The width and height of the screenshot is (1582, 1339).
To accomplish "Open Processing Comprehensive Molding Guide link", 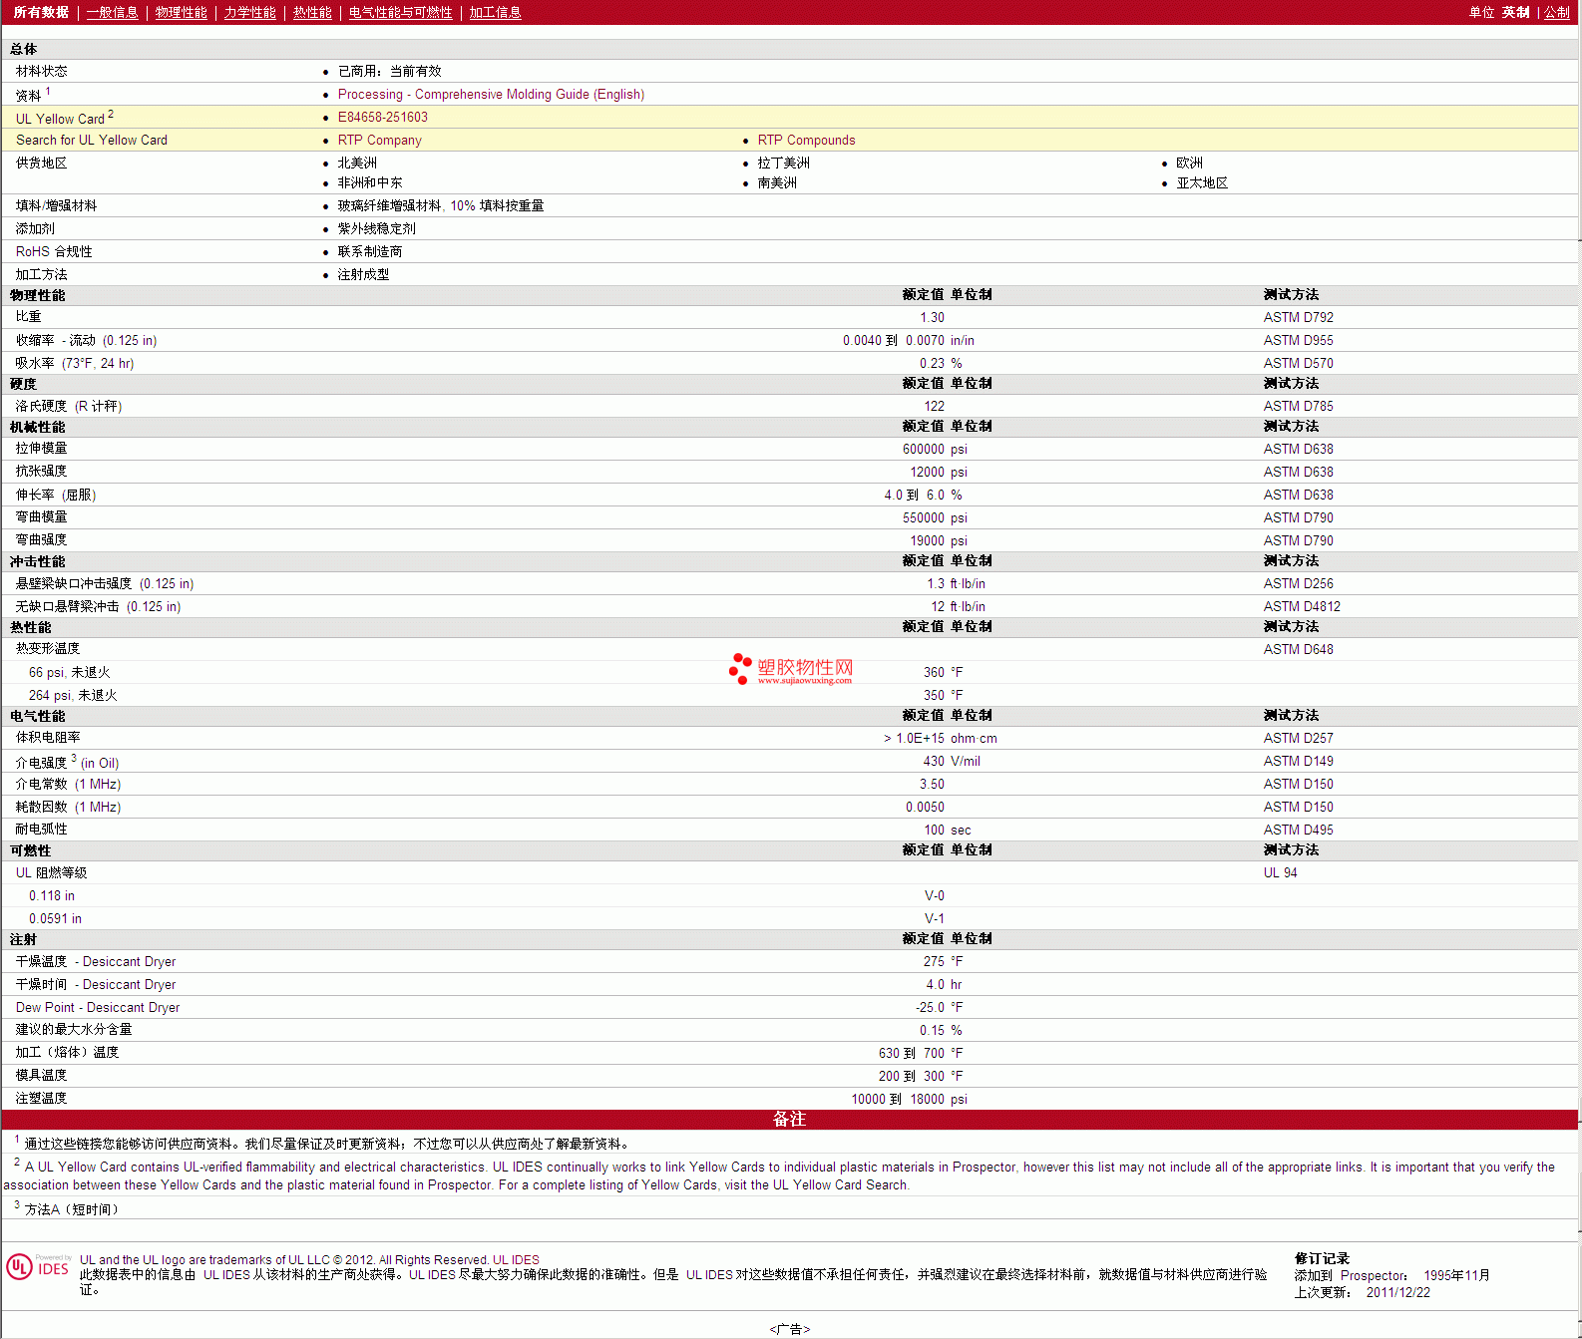I will point(491,94).
